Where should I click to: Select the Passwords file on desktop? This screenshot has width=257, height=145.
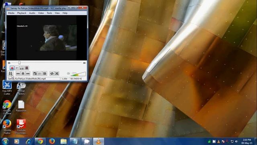(x=21, y=106)
